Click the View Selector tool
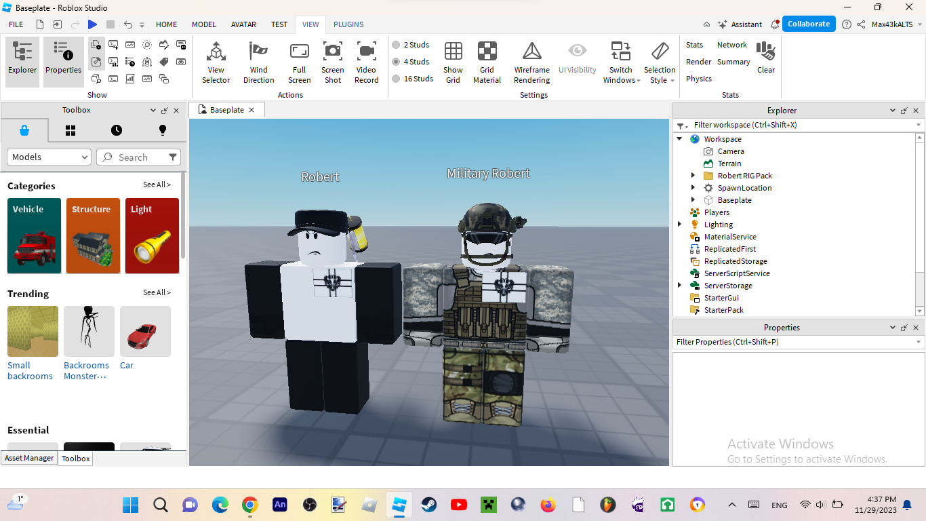The width and height of the screenshot is (926, 521). coord(216,62)
